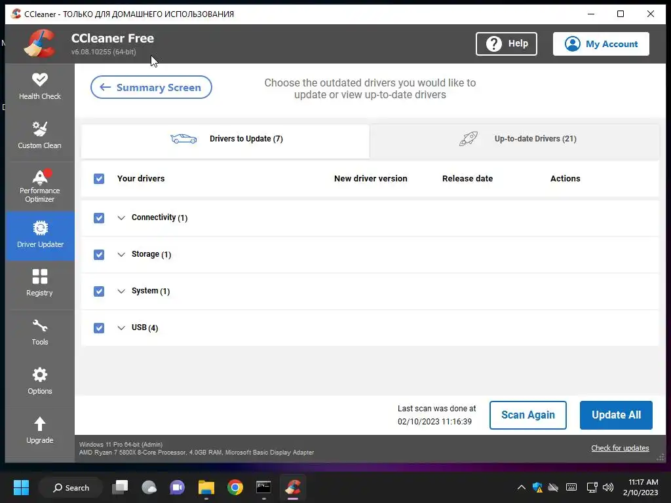Click the Help button

[x=507, y=44]
